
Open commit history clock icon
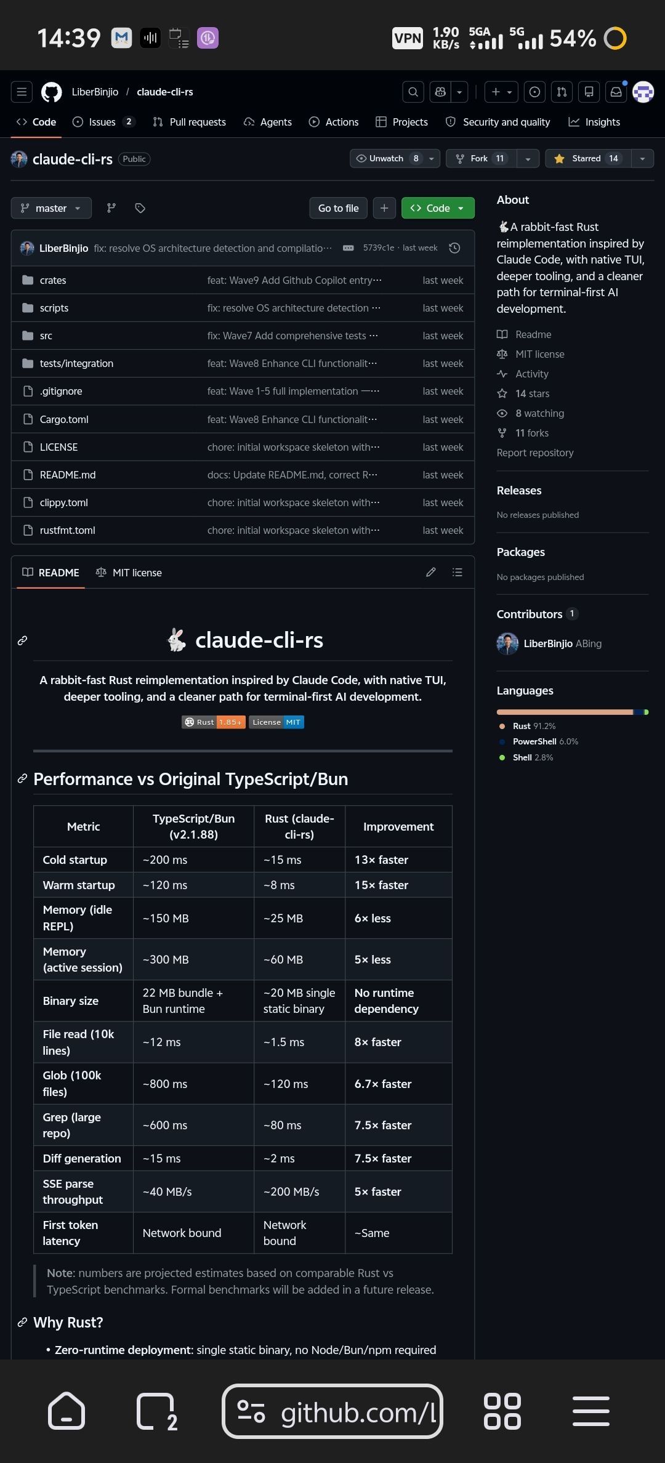pos(454,248)
